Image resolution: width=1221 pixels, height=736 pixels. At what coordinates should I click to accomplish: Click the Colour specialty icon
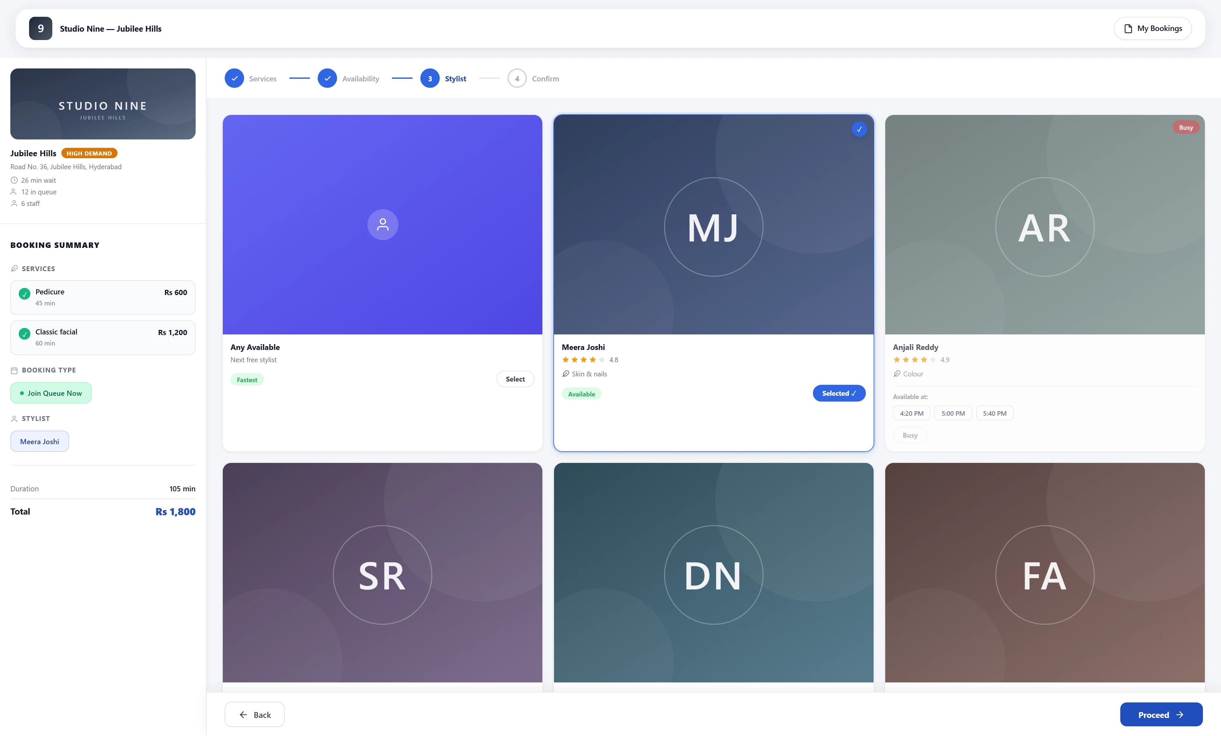[x=897, y=374]
